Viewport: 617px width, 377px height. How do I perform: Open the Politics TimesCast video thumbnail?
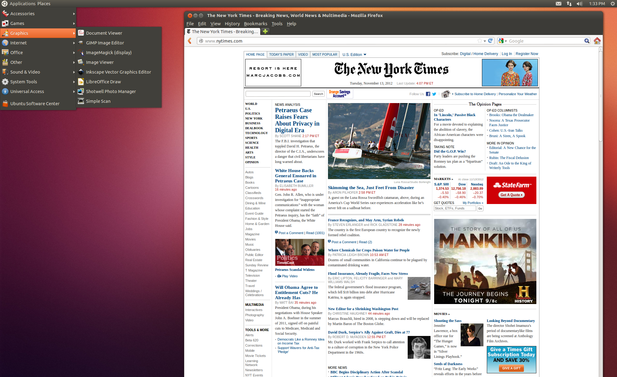(x=300, y=252)
